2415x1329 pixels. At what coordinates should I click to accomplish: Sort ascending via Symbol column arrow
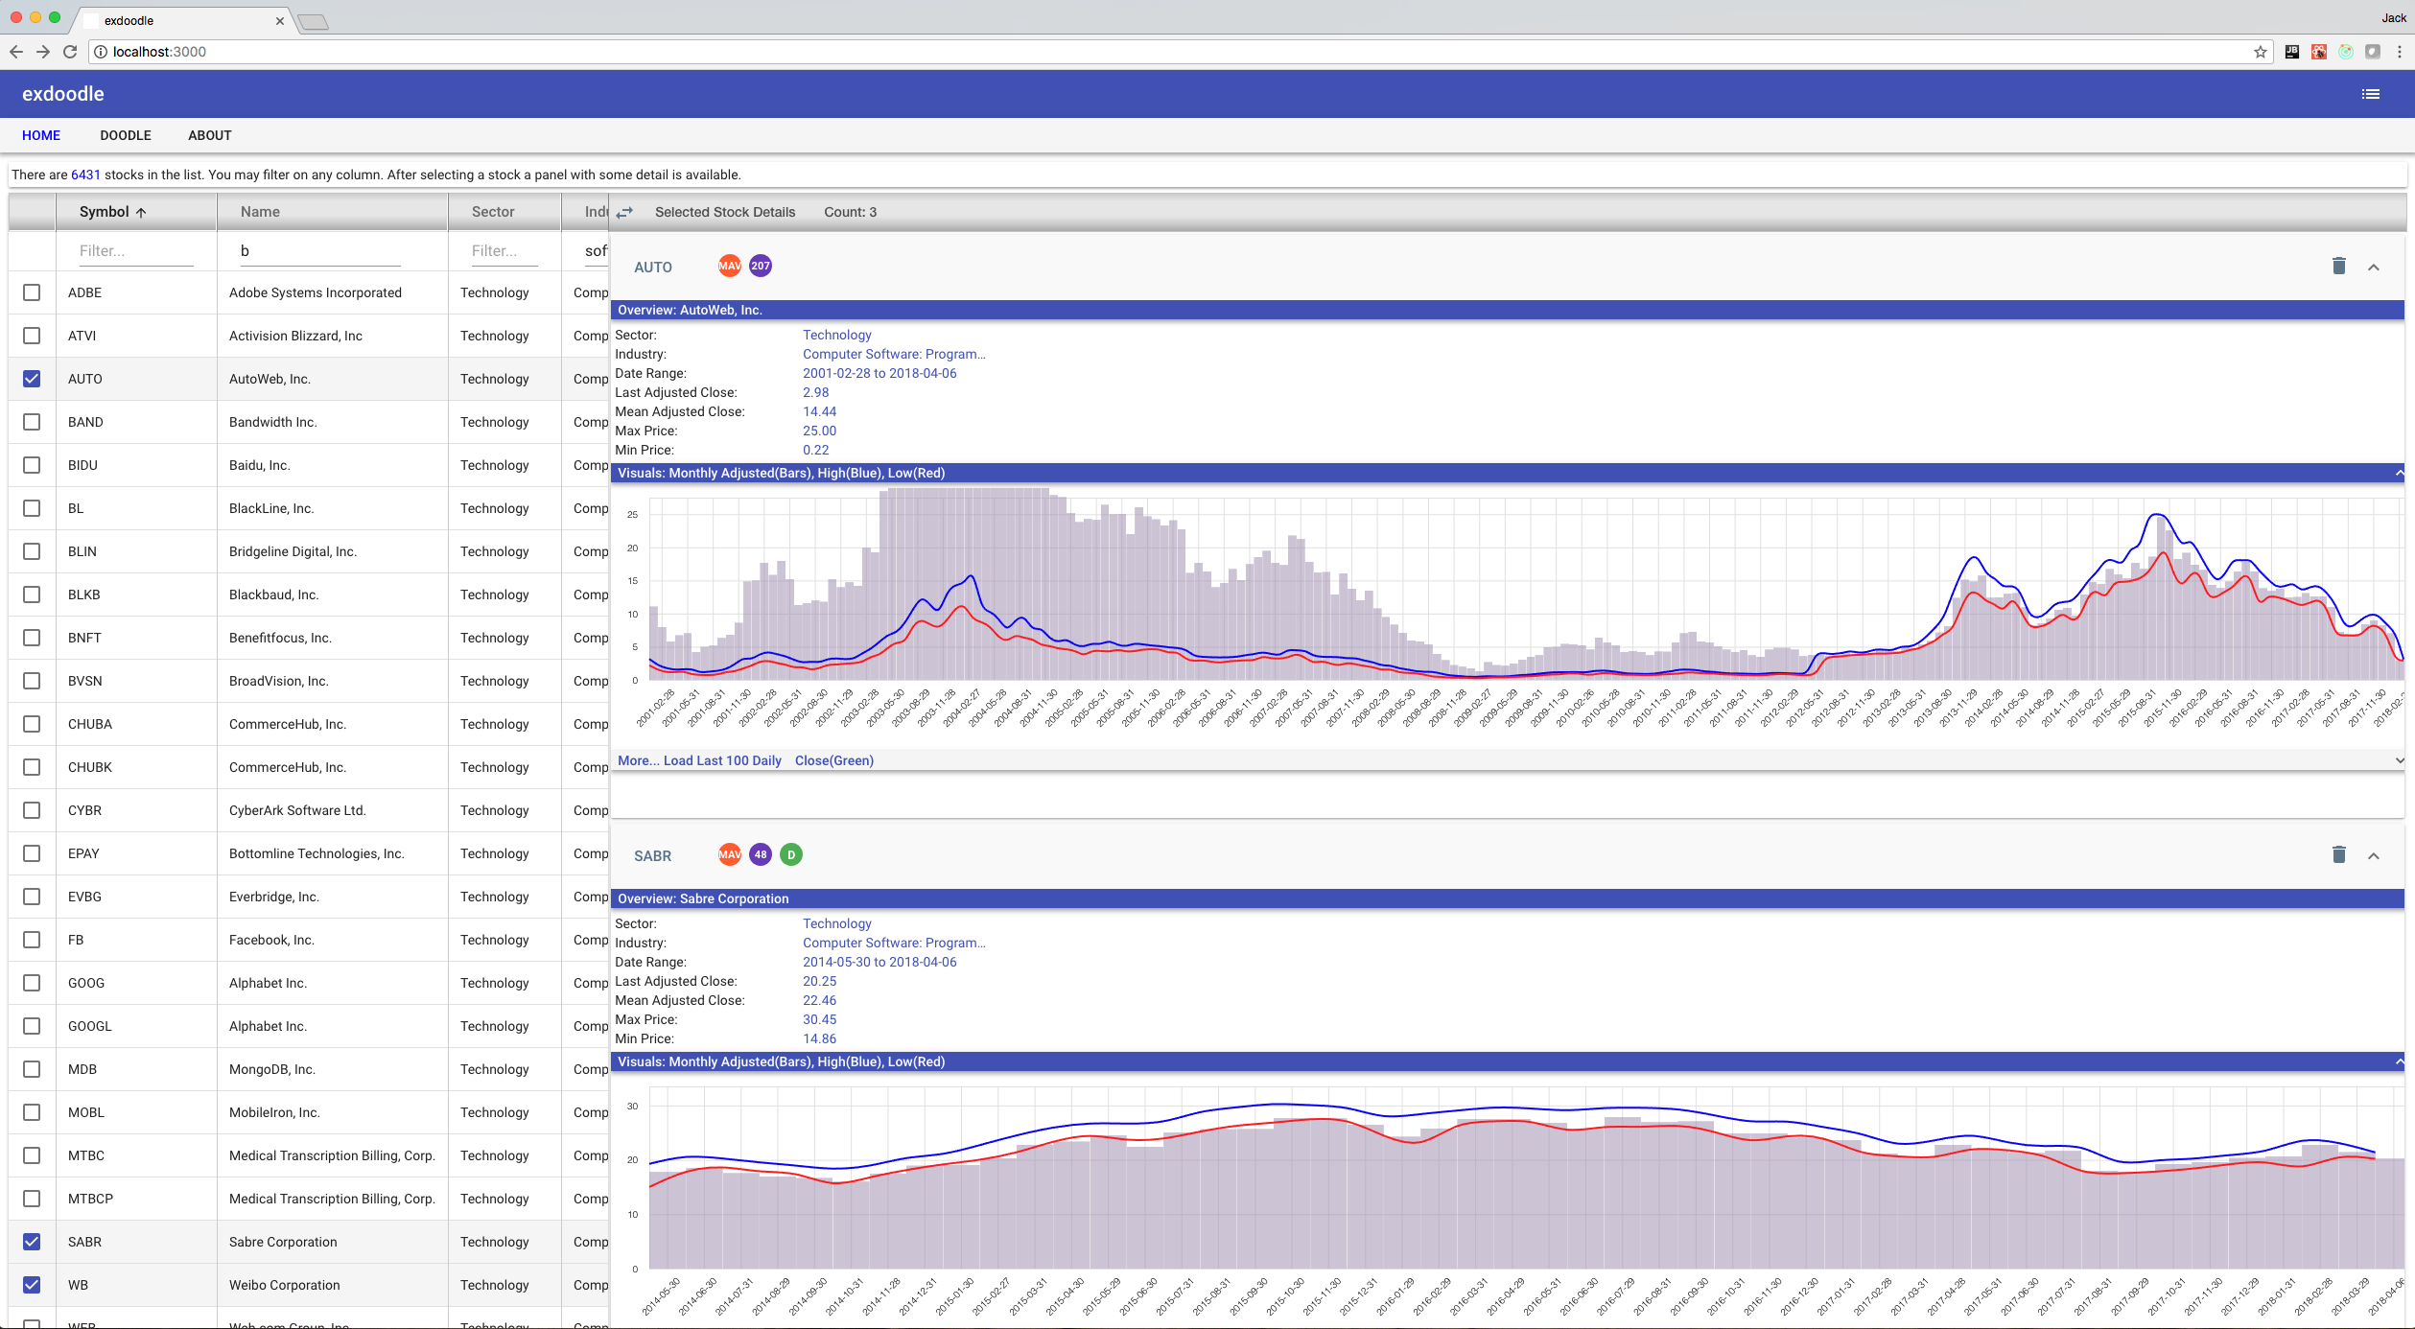pyautogui.click(x=141, y=213)
